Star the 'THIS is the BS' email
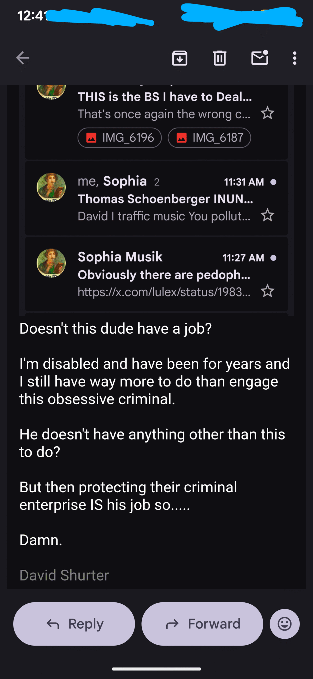 tap(267, 113)
